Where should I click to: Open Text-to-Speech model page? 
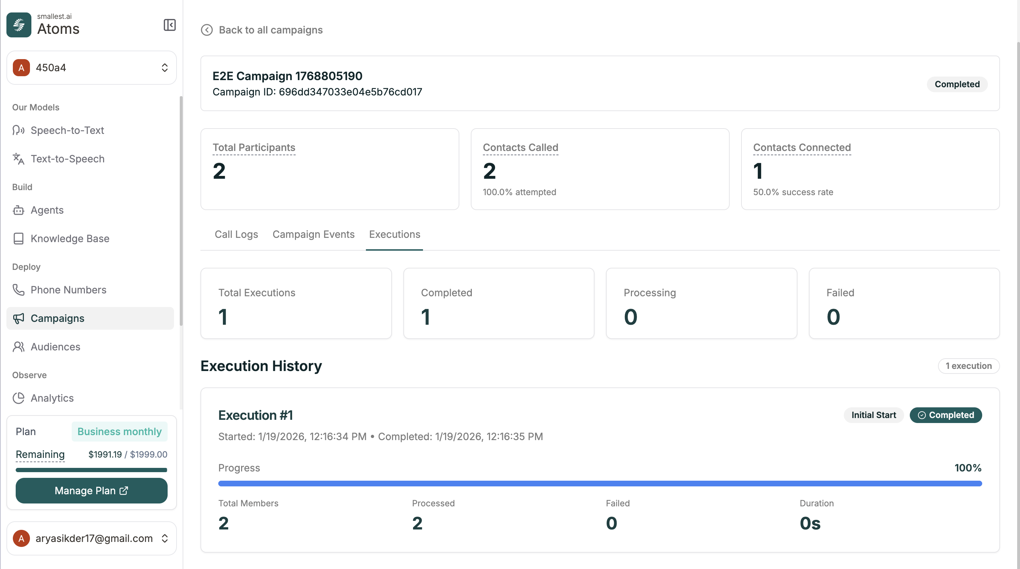click(67, 158)
